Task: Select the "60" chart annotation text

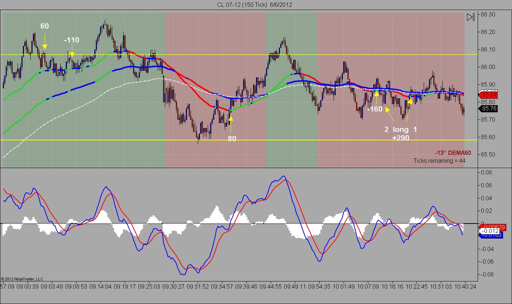Action: [x=45, y=26]
